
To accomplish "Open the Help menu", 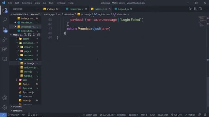I will [71, 3].
